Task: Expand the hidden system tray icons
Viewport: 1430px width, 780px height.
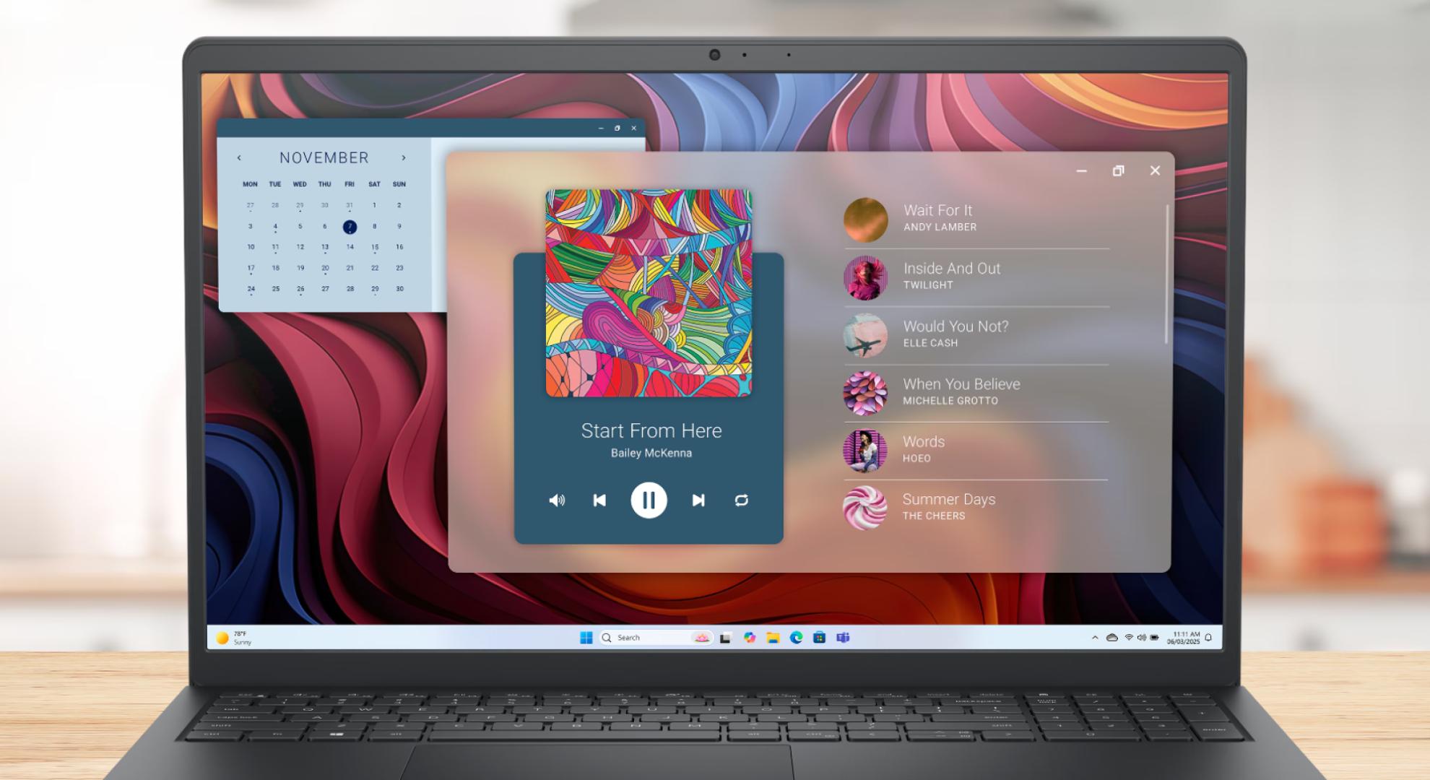Action: coord(1095,638)
